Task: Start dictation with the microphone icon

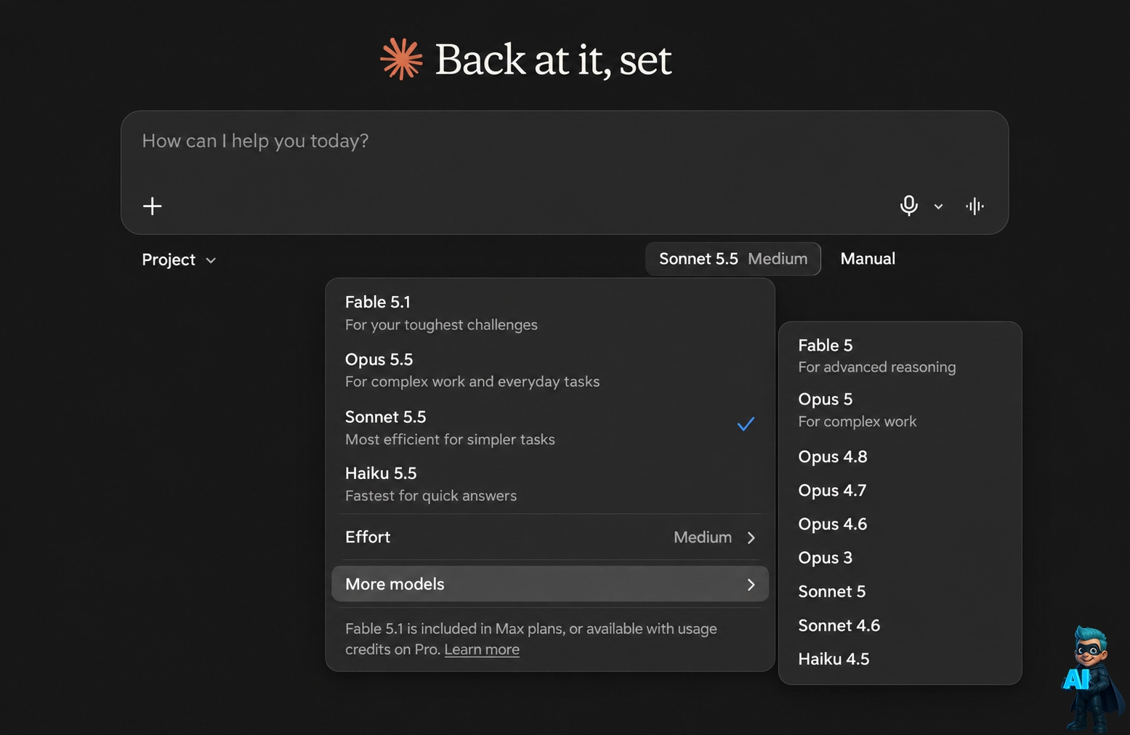Action: [x=908, y=206]
